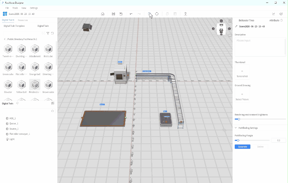The width and height of the screenshot is (288, 183).
Task: Select the Green cube template
Action: tap(8, 69)
